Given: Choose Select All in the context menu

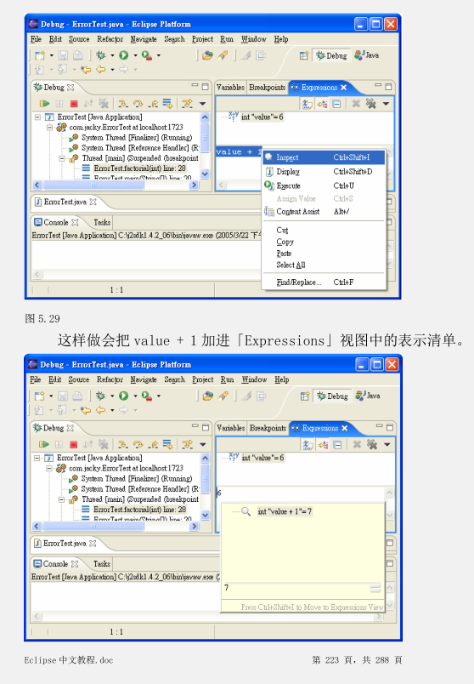Looking at the screenshot, I should pyautogui.click(x=291, y=265).
